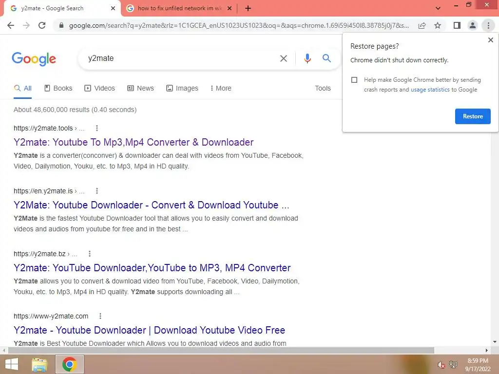
Task: Open options for the y2mate.tools result
Action: click(x=97, y=128)
